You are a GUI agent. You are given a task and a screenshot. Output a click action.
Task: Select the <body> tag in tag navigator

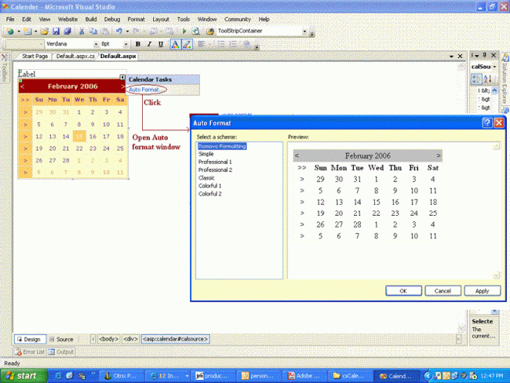(108, 339)
